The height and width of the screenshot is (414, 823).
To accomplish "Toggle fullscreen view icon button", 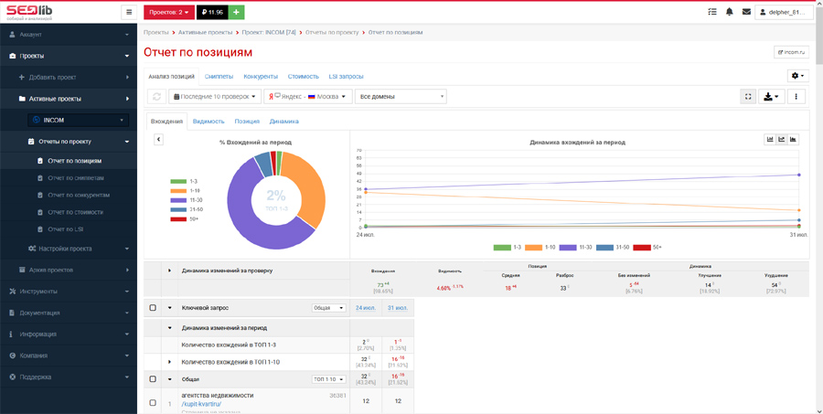I will point(748,97).
